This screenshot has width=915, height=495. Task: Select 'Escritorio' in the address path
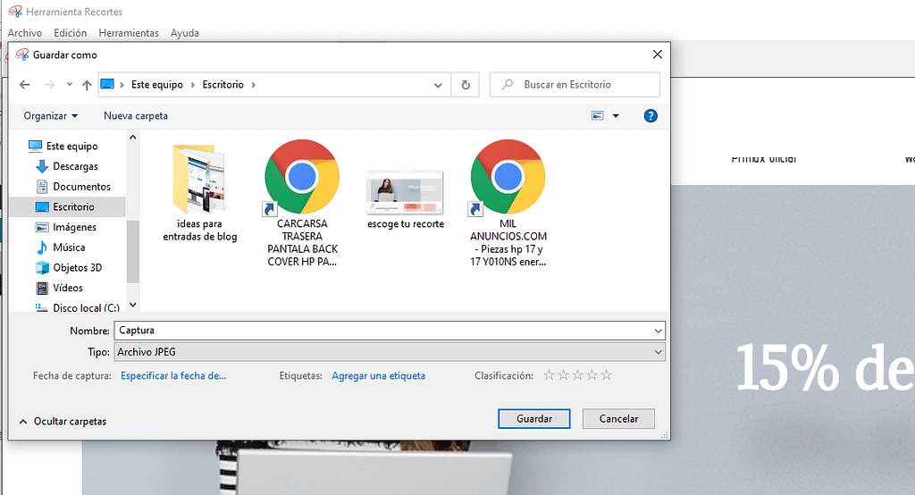coord(222,85)
